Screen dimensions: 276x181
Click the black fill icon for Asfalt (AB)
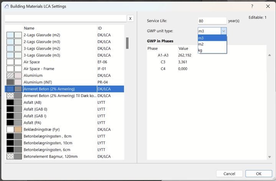pos(10,102)
